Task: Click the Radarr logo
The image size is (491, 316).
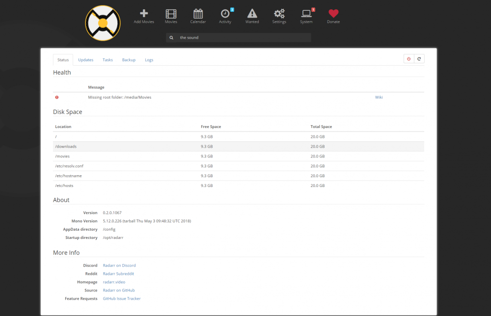Action: (103, 23)
